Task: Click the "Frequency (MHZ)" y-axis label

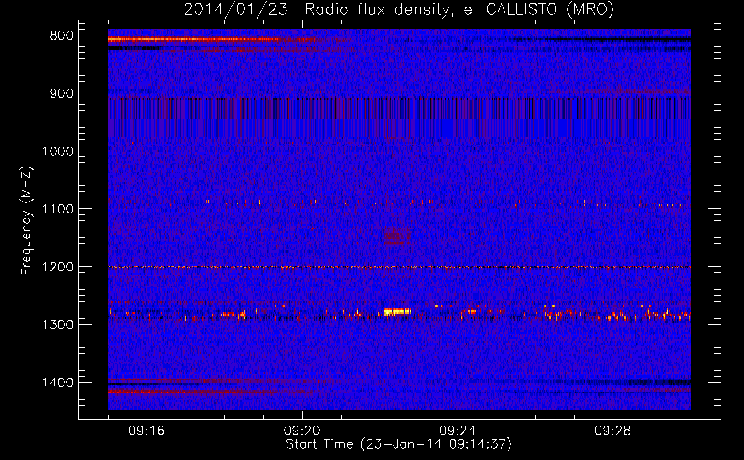Action: pos(27,221)
